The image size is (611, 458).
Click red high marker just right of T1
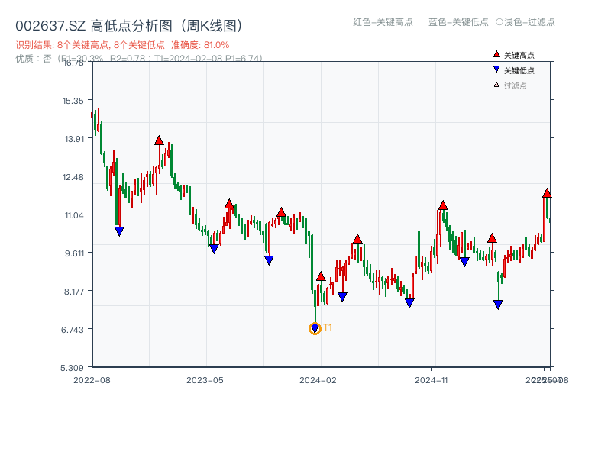[321, 276]
